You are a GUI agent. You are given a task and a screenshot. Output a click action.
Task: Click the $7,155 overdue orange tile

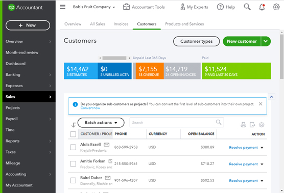point(150,71)
